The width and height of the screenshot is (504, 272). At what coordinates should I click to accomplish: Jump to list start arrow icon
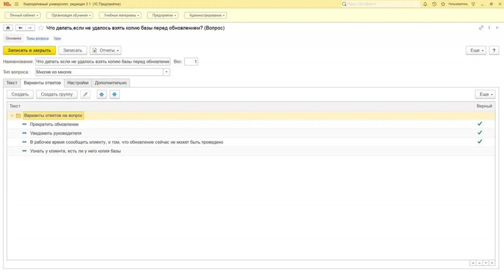[473, 263]
